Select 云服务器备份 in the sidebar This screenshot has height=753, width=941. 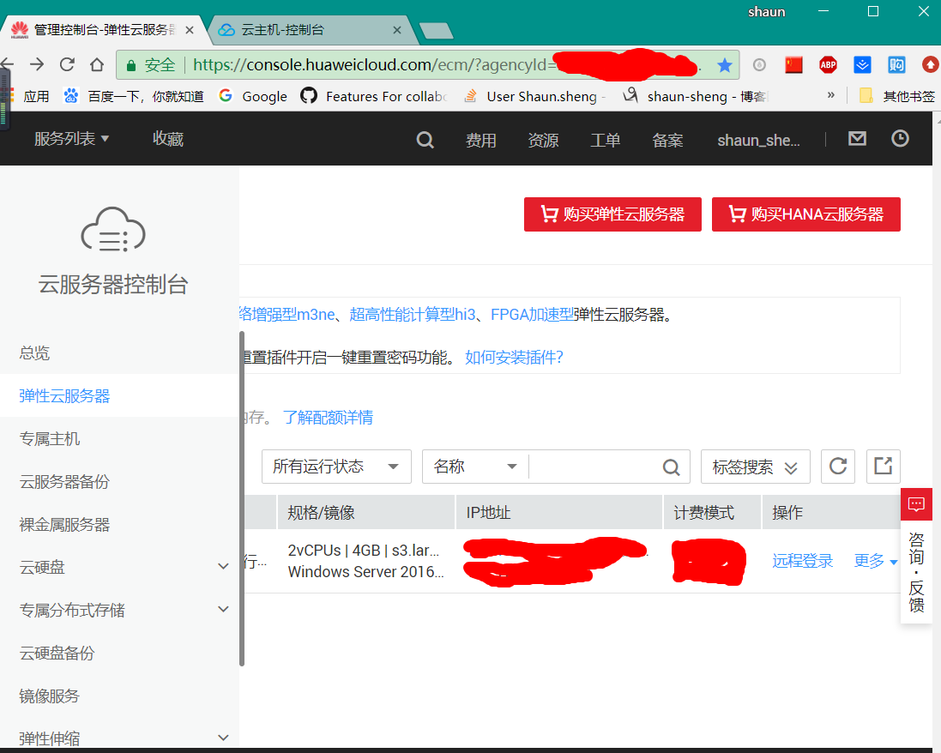(x=64, y=482)
